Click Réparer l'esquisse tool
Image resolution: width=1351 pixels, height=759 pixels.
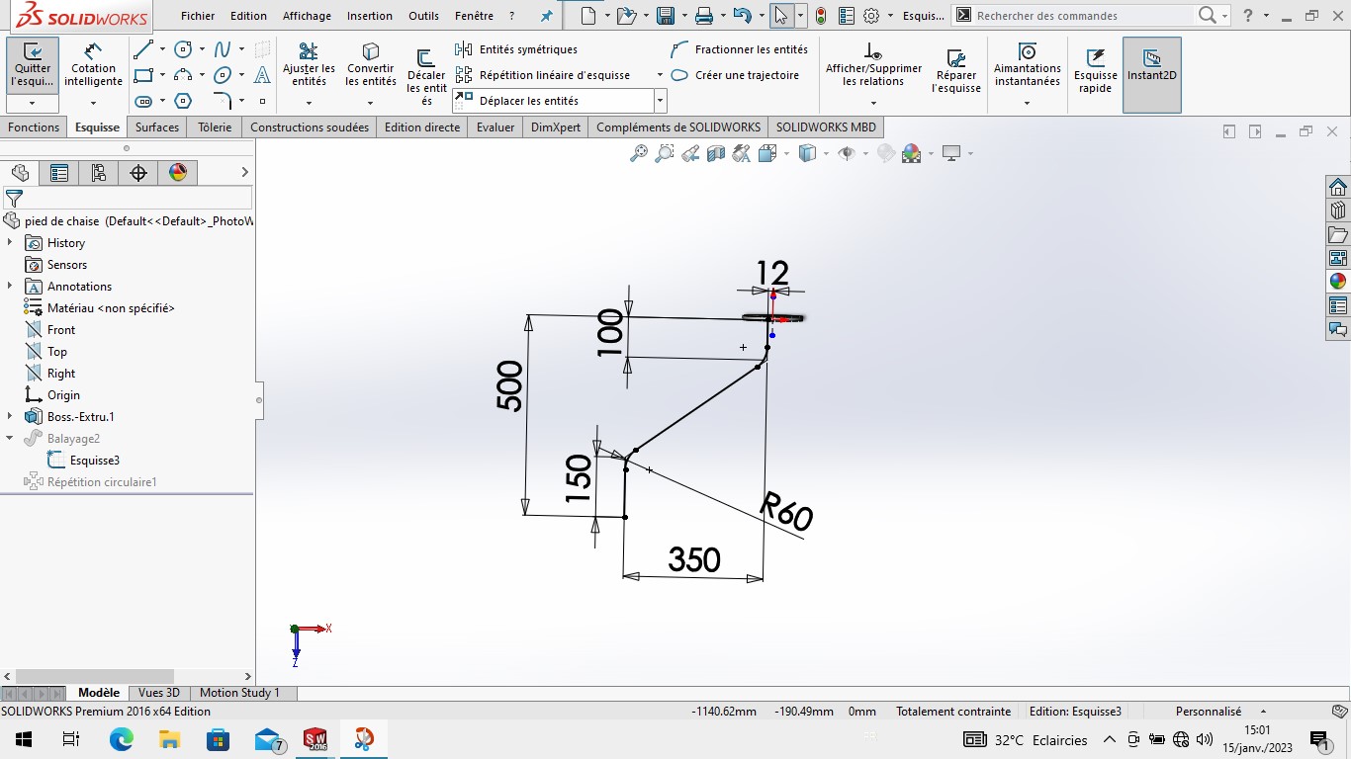[956, 71]
